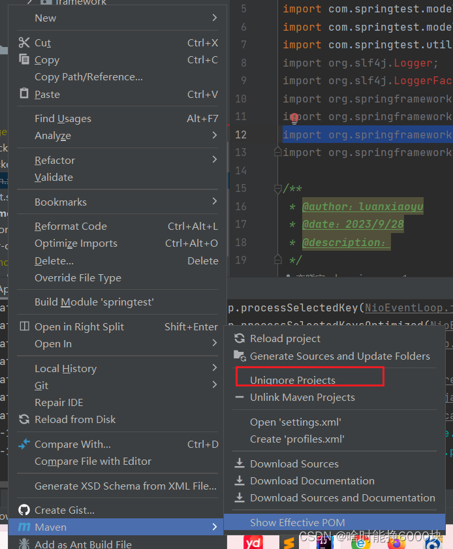Expand the Open In submenu

[215, 343]
